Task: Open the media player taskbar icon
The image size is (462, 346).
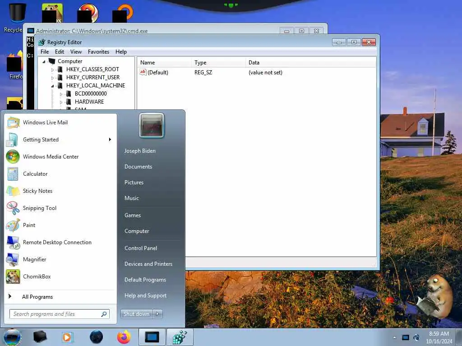Action: (67, 337)
